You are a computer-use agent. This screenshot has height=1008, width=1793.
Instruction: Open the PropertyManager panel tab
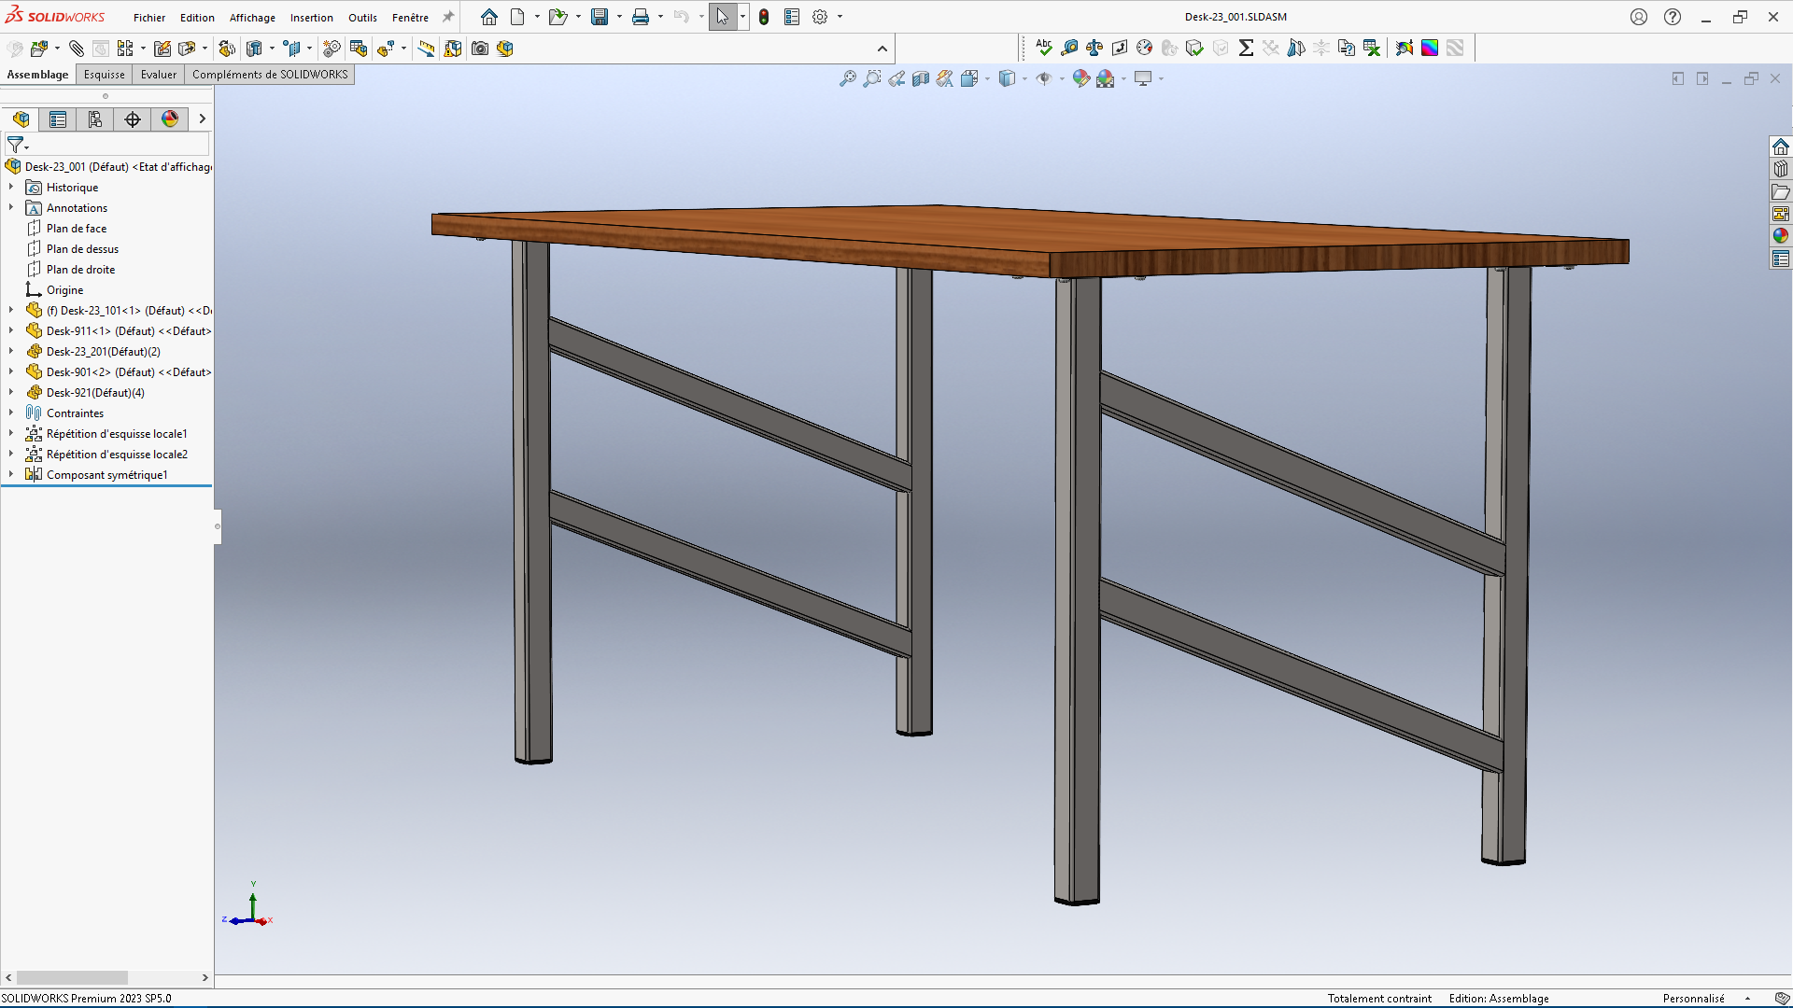tap(58, 119)
